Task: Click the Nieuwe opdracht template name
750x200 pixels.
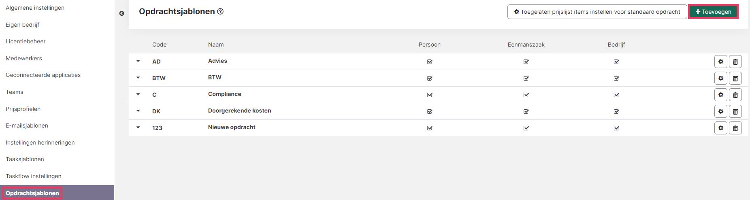Action: point(232,127)
